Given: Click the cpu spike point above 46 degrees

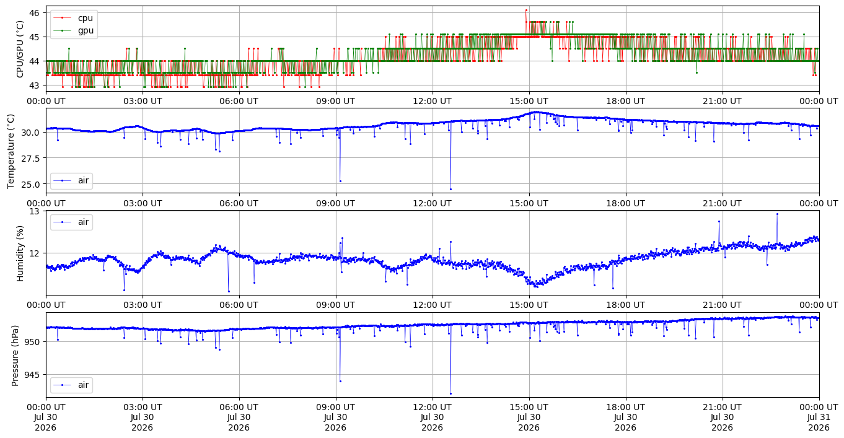Looking at the screenshot, I should pyautogui.click(x=526, y=10).
